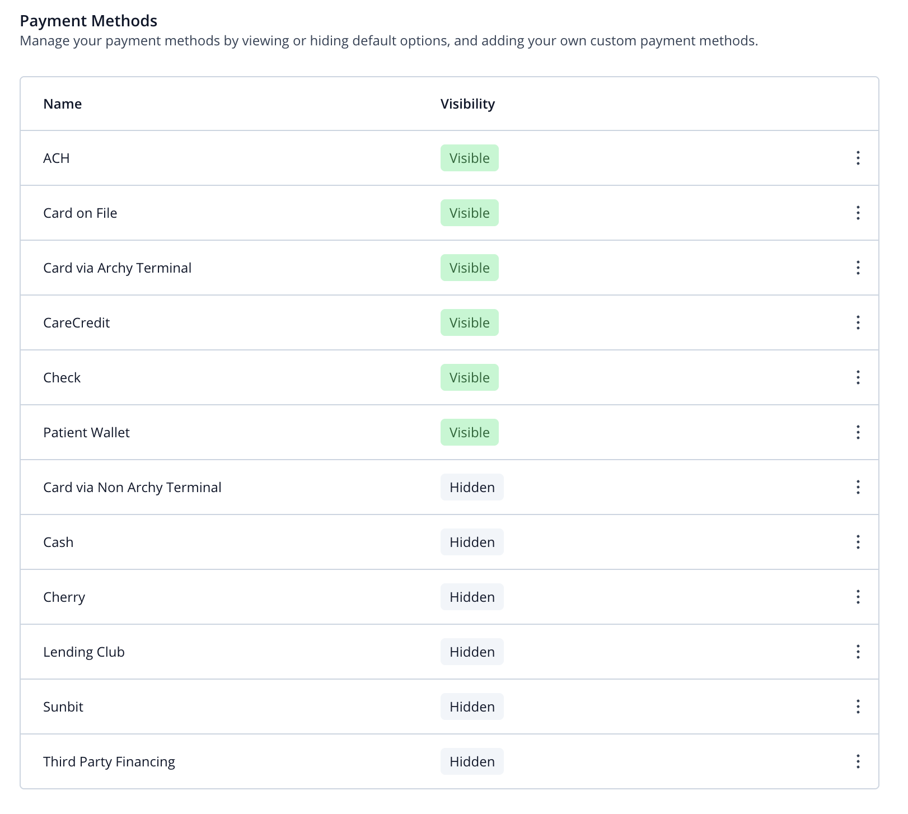This screenshot has width=908, height=814.
Task: Click the Check payment method name
Action: [x=62, y=378]
